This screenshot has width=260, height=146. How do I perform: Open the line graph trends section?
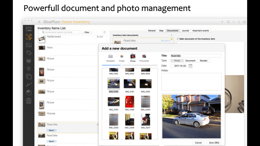pyautogui.click(x=29, y=85)
